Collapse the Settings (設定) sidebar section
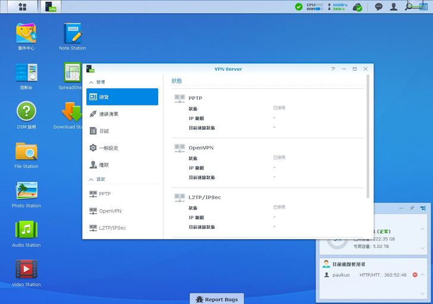This screenshot has height=304, width=433. click(x=91, y=179)
